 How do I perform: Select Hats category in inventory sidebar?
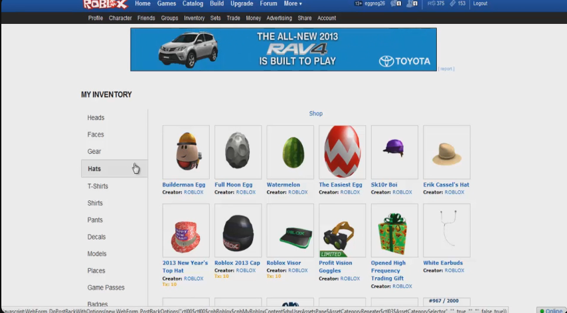[x=94, y=169]
